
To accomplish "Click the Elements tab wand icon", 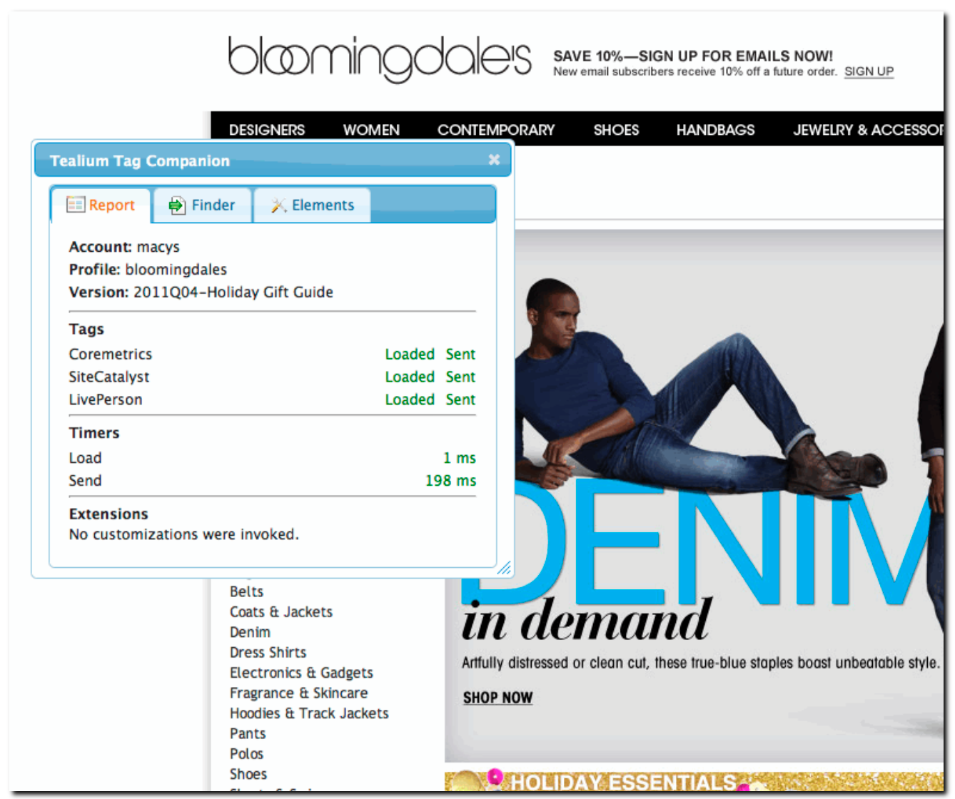I will coord(278,205).
